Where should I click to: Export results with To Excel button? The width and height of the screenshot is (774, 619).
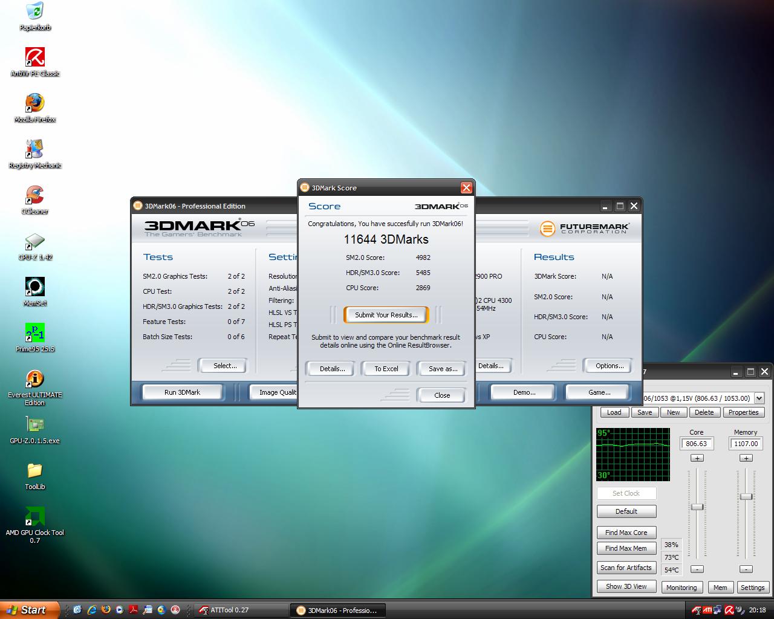tap(386, 369)
